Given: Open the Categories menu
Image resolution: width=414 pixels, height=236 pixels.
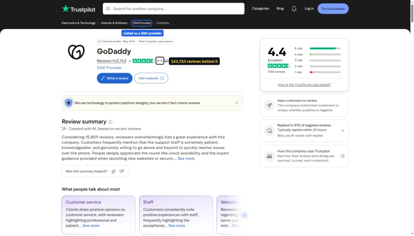Looking at the screenshot, I should [x=260, y=9].
